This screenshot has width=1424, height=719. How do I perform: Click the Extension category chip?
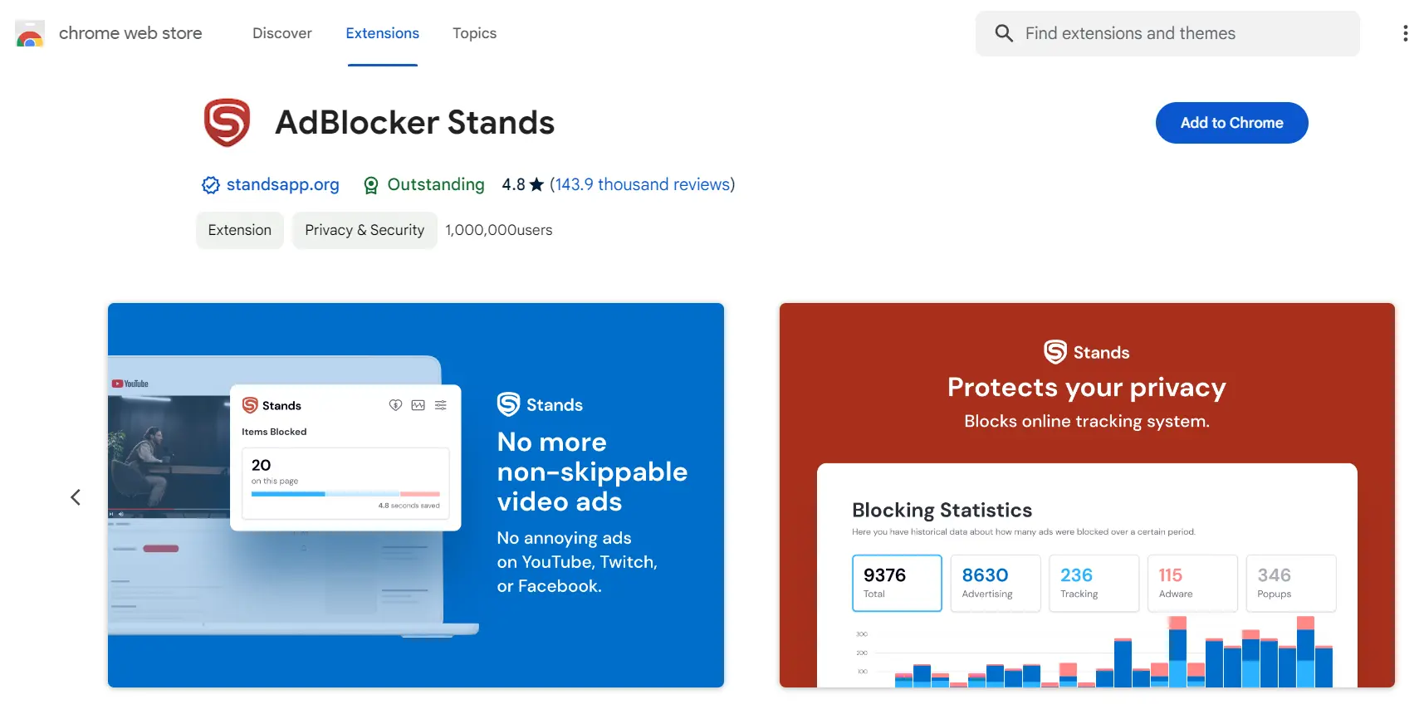click(x=239, y=230)
